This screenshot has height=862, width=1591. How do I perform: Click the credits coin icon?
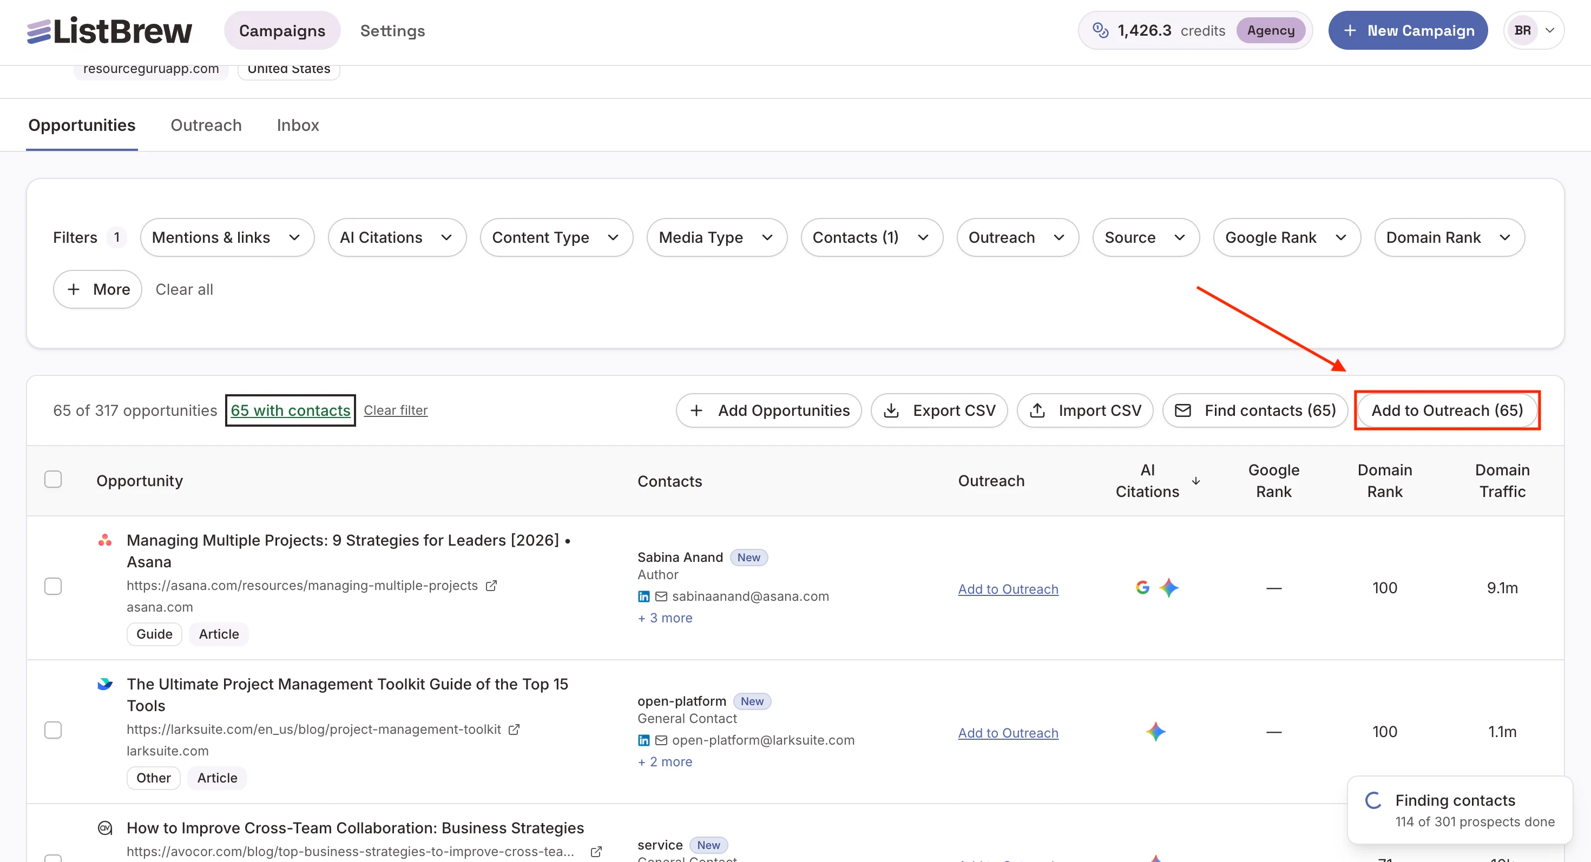(x=1100, y=30)
